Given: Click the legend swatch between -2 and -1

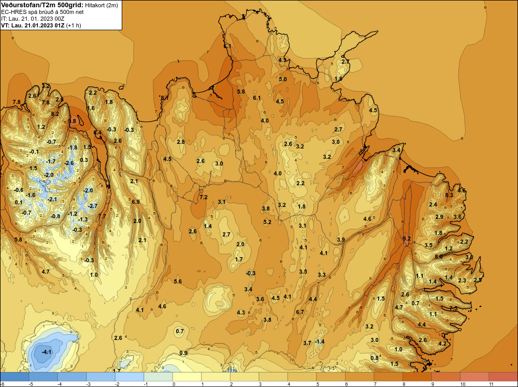Looking at the screenshot, I should point(129,377).
